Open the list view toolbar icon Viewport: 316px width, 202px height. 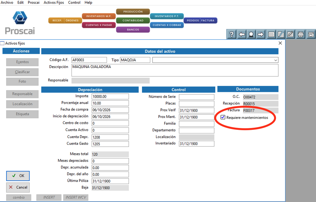pyautogui.click(x=271, y=34)
